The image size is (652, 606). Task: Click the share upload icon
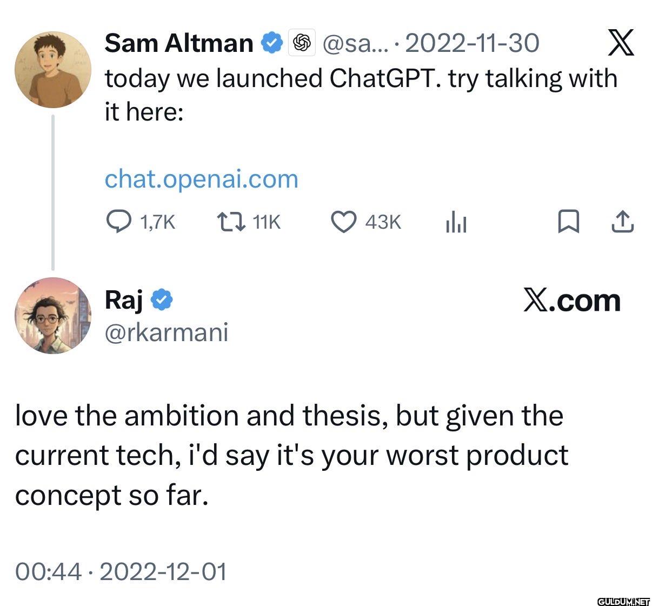(x=622, y=222)
